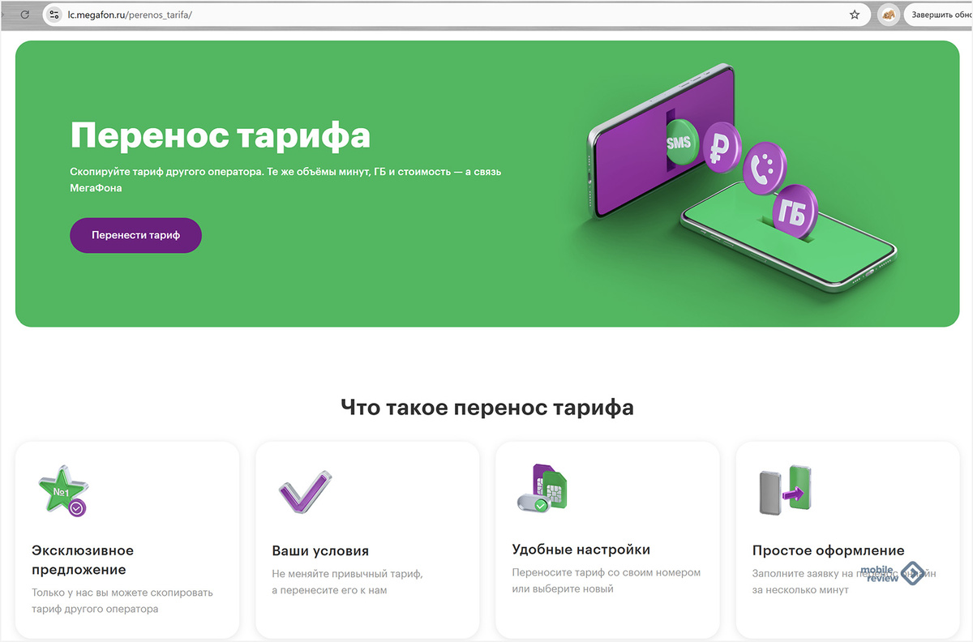
Task: Click the "Эксклюзивное предложение" card title
Action: (83, 560)
